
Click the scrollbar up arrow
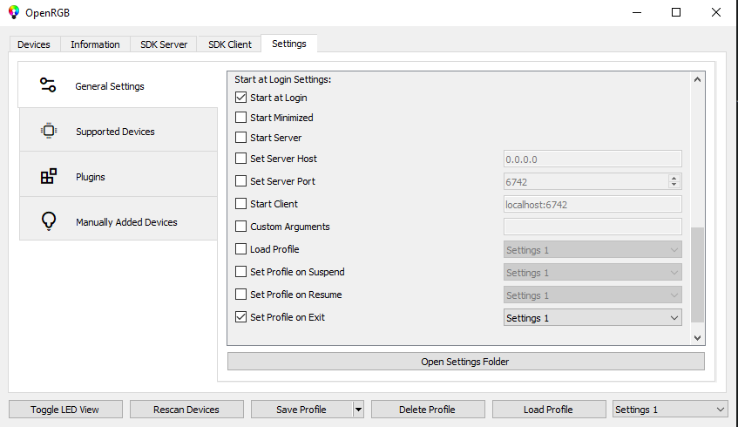click(697, 79)
